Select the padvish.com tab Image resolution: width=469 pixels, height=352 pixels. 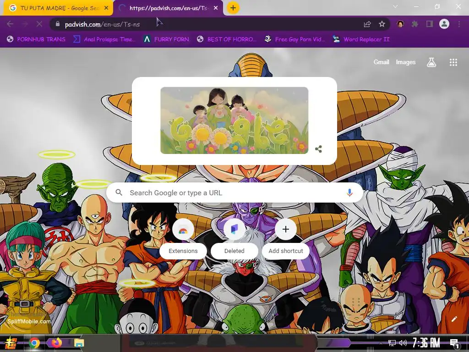(169, 8)
